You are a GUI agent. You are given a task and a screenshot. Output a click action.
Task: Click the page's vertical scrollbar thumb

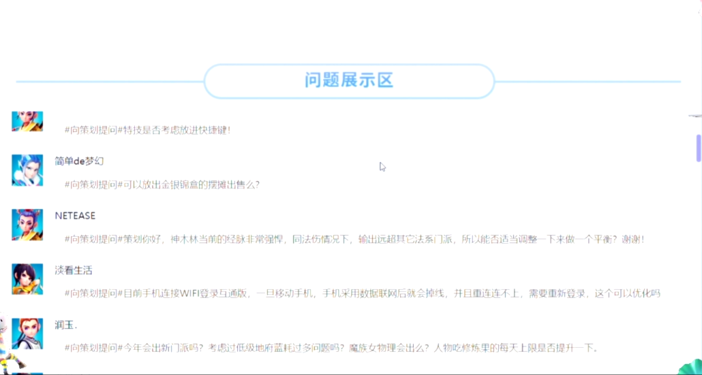699,148
